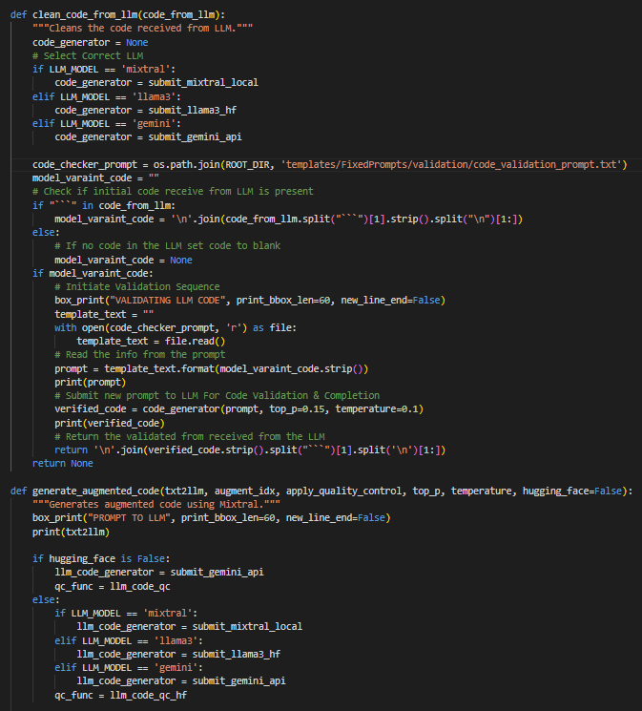Click the comment "# Select Correct LLM"
The image size is (642, 711).
tap(88, 55)
